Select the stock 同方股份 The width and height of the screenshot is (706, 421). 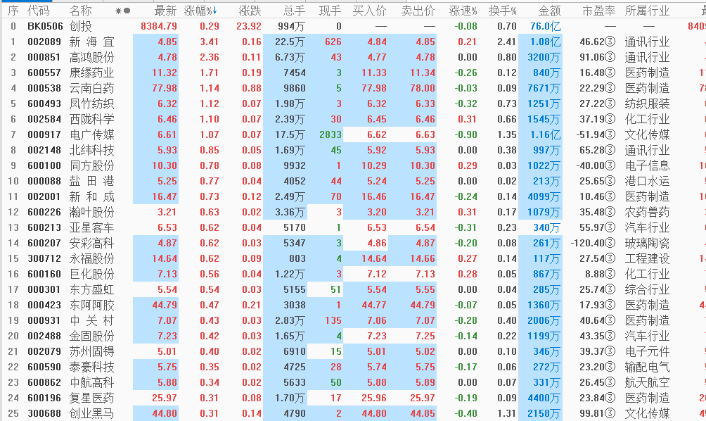pos(92,166)
